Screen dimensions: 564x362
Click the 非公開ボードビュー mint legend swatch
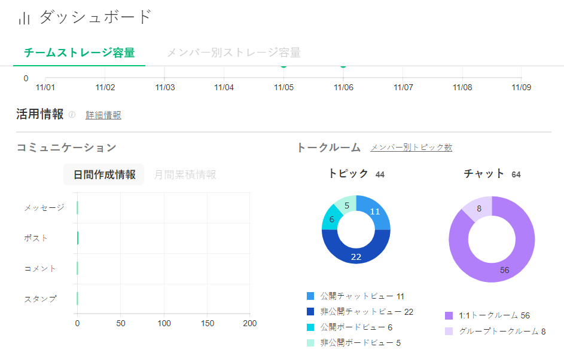pos(310,343)
